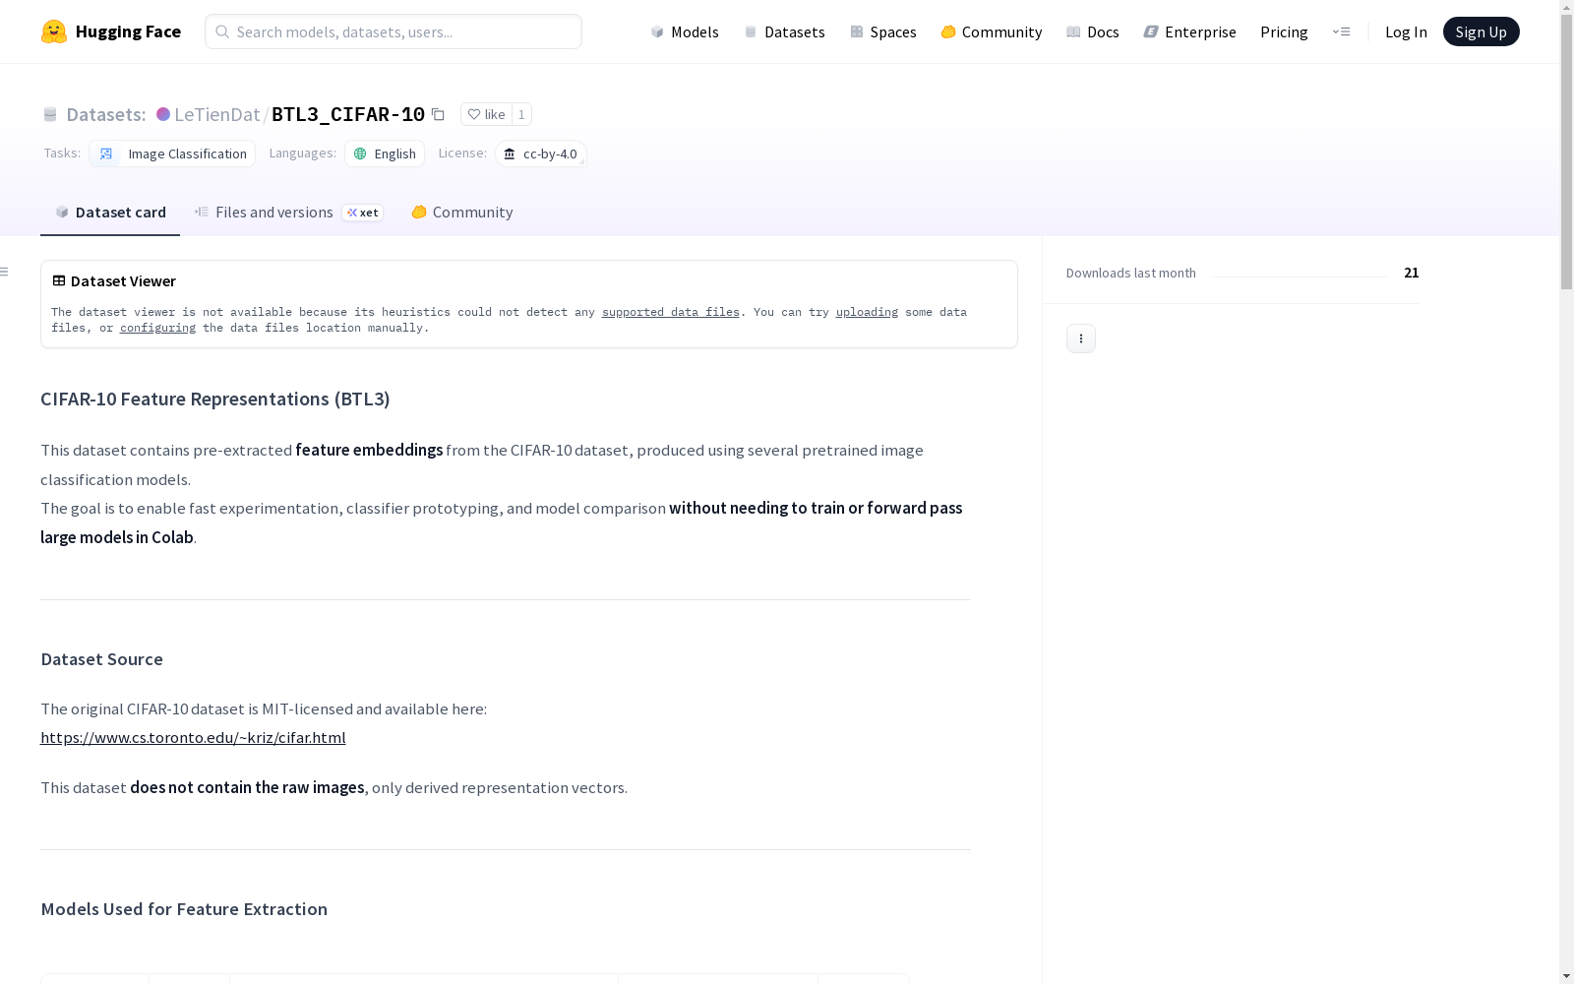Click the English language tag
The image size is (1574, 984).
click(385, 154)
